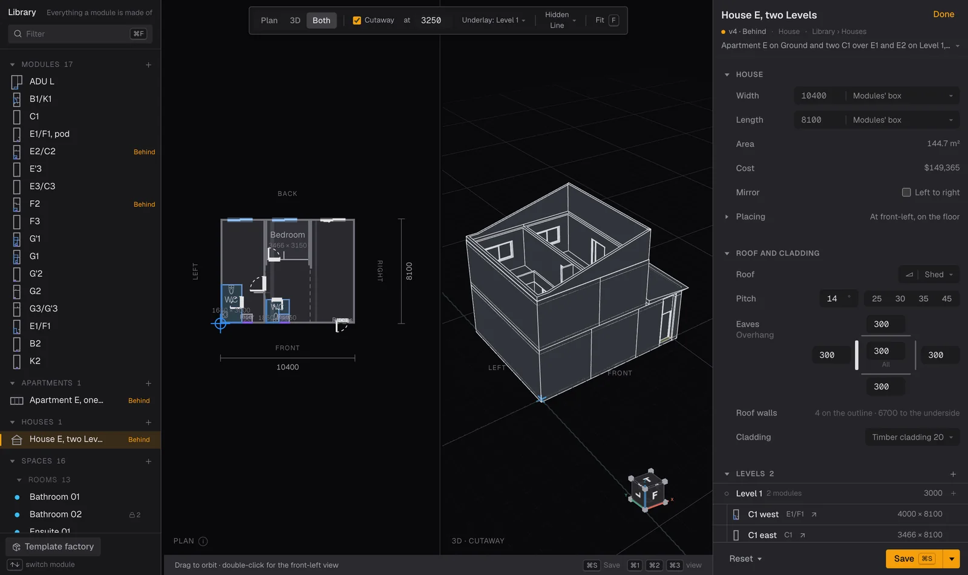
Task: Add a new module with plus icon
Action: (148, 65)
